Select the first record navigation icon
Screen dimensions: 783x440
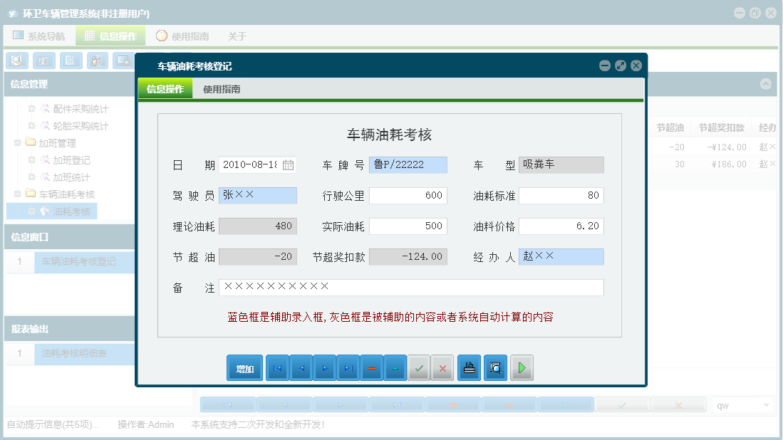pos(277,368)
